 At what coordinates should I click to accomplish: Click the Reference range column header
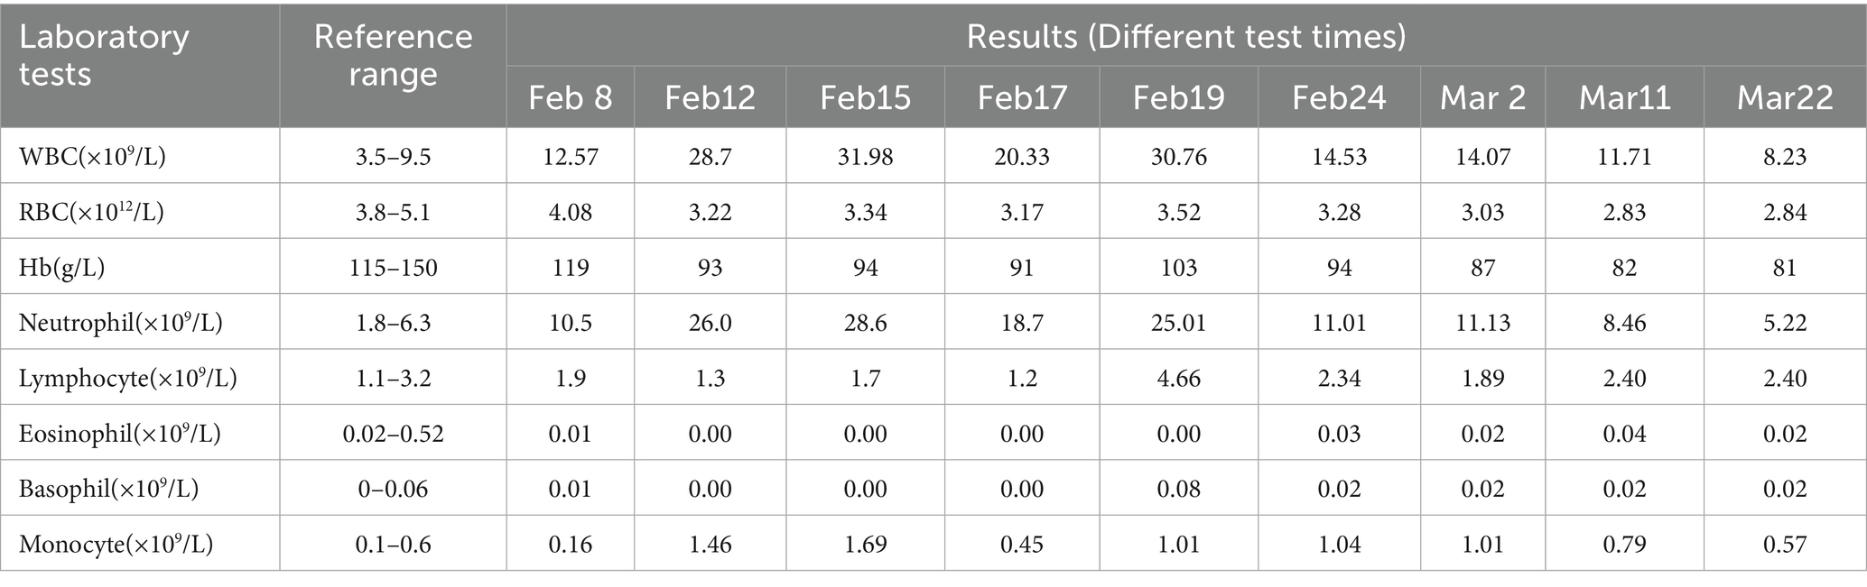pyautogui.click(x=393, y=56)
